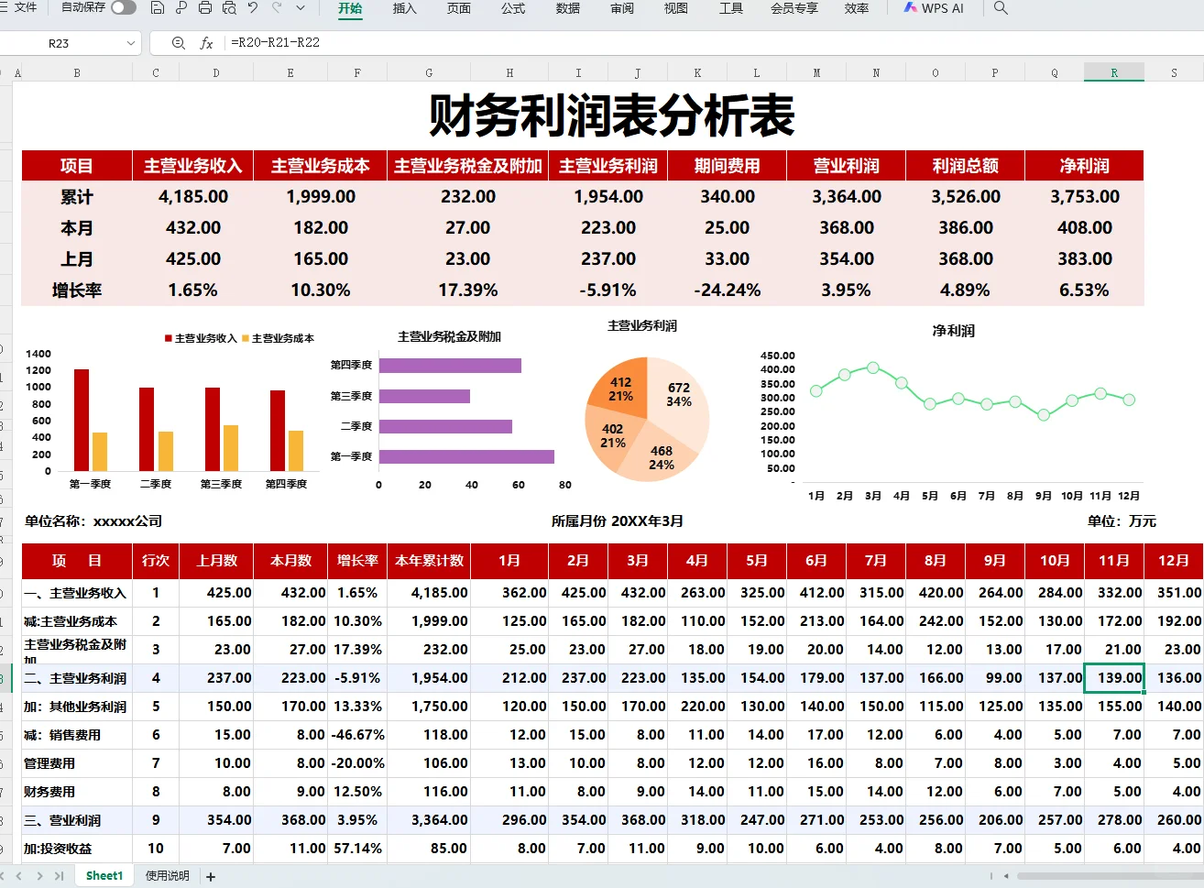
Task: Select the 使用说明 sheet tab
Action: [167, 876]
